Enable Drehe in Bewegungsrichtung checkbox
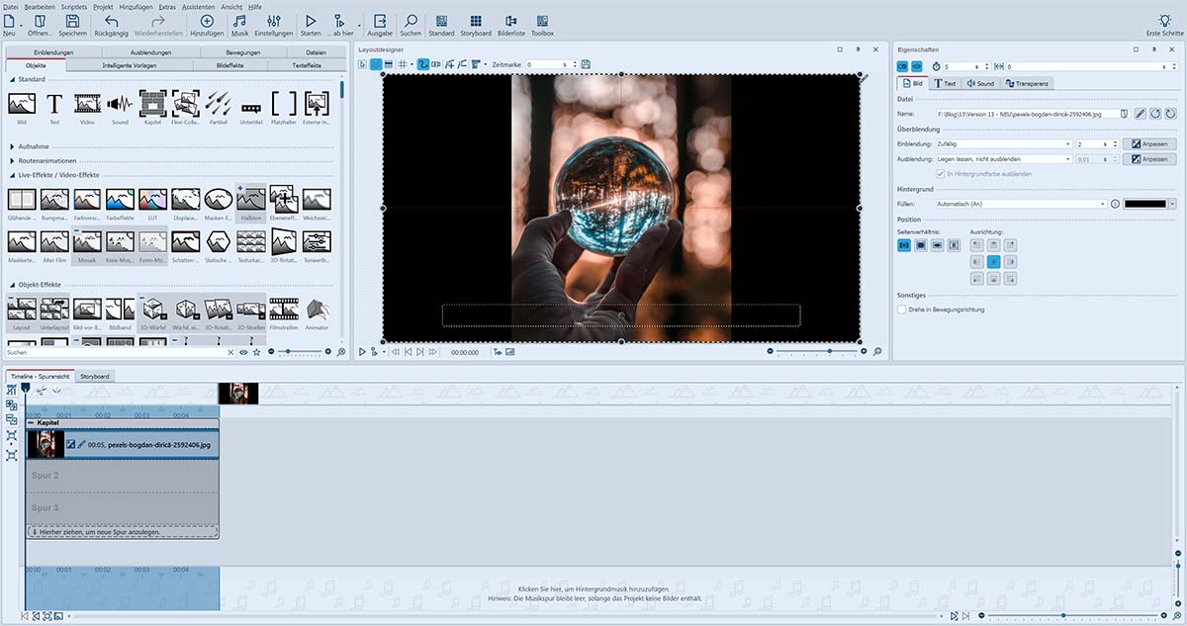Image resolution: width=1187 pixels, height=626 pixels. [902, 310]
